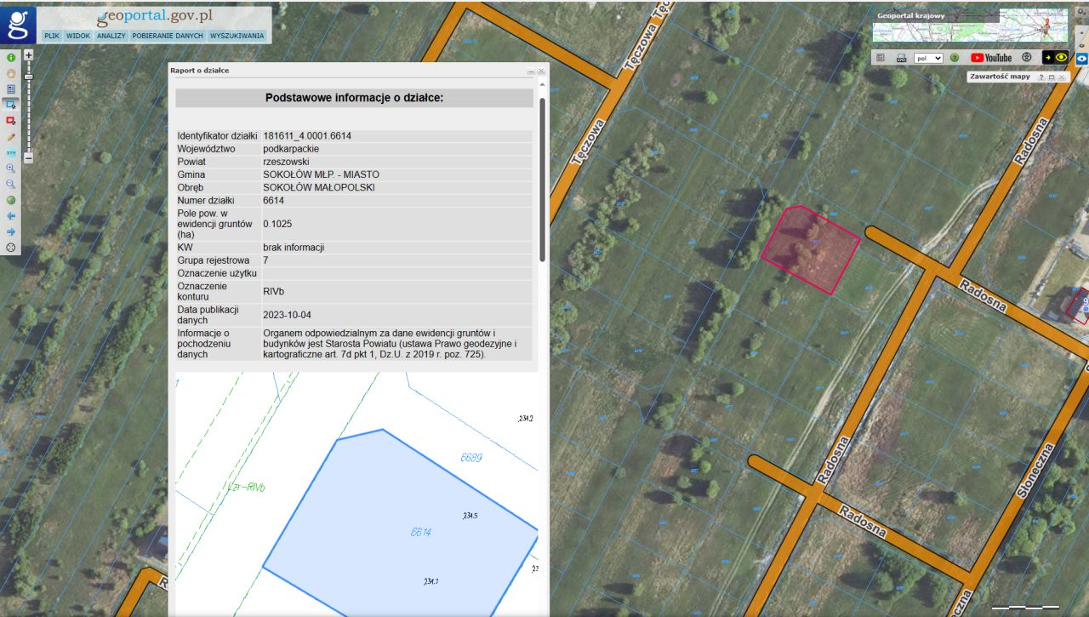
Task: Open the YouTube channel link
Action: 991,58
